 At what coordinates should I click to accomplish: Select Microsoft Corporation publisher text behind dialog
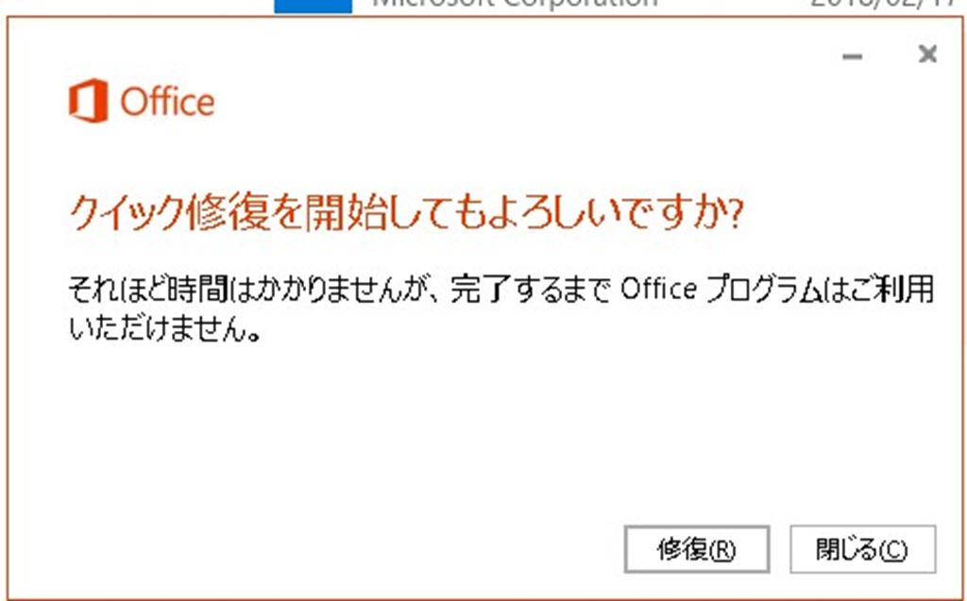[515, 5]
